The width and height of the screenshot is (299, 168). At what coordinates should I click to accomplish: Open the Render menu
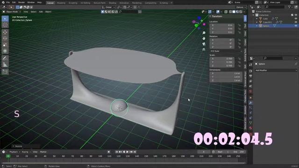point(21,2)
